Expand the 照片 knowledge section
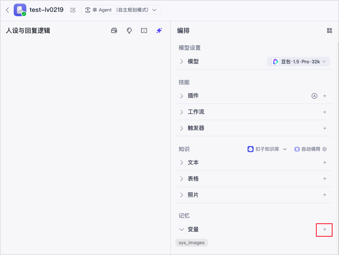The image size is (339, 255). click(x=182, y=195)
